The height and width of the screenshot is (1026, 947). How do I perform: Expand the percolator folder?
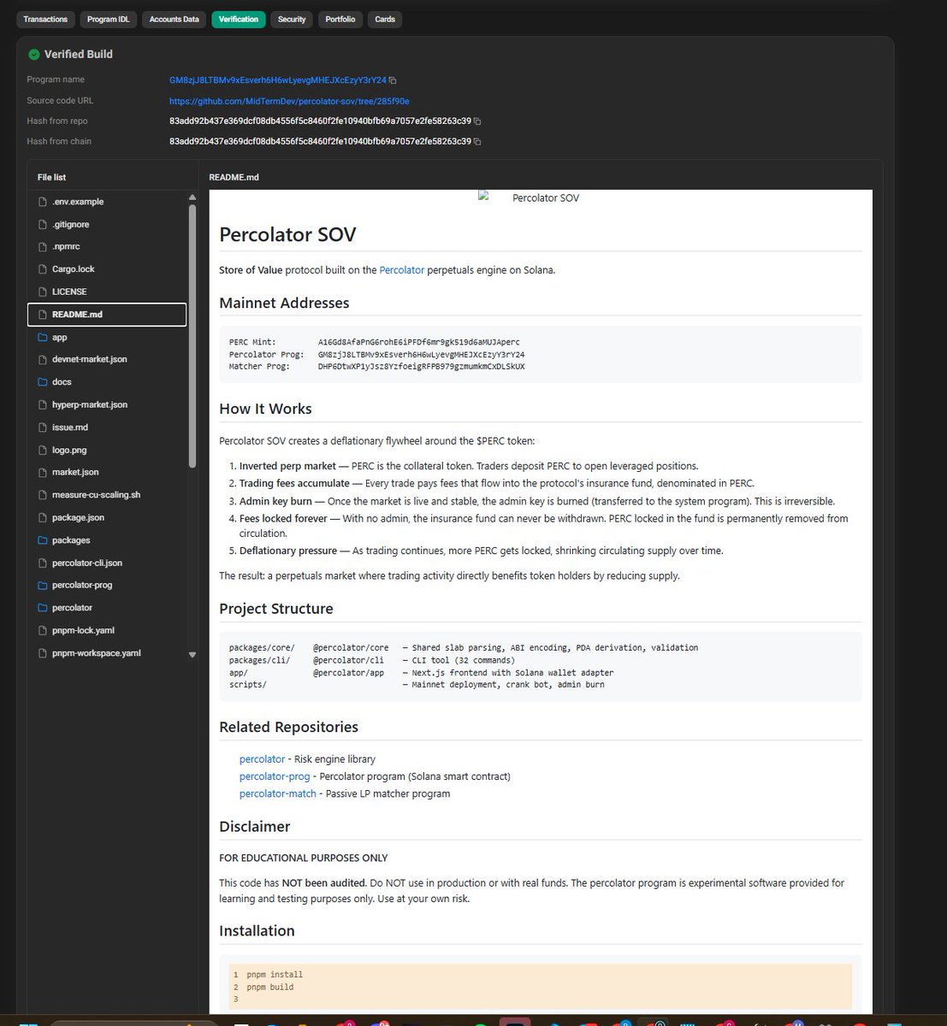coord(72,608)
